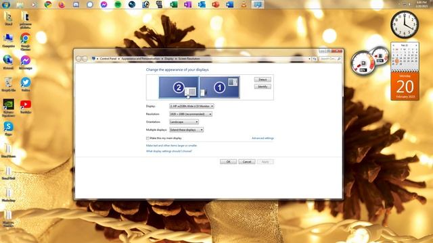The height and width of the screenshot is (243, 433).
Task: Open the YouTube desktop shortcut
Action: point(26,107)
